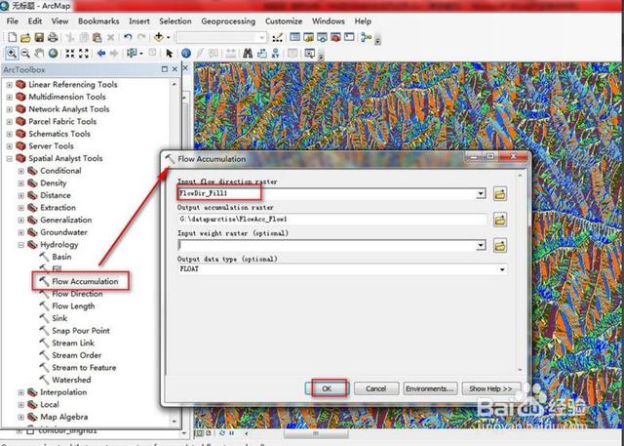
Task: Click the Fixed Zoom In icon
Action: tap(70, 53)
